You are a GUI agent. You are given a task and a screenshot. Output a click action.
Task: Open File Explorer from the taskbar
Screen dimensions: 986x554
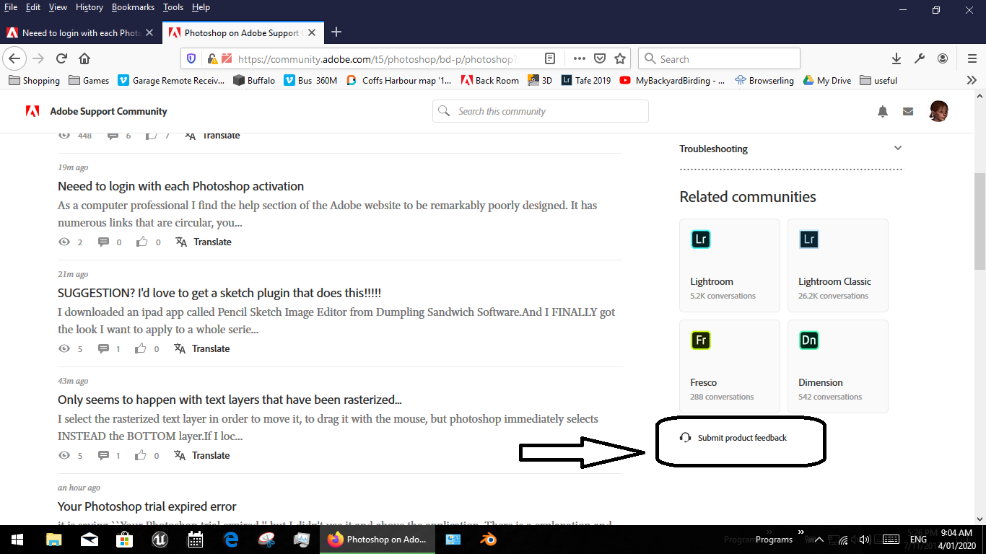click(x=53, y=539)
